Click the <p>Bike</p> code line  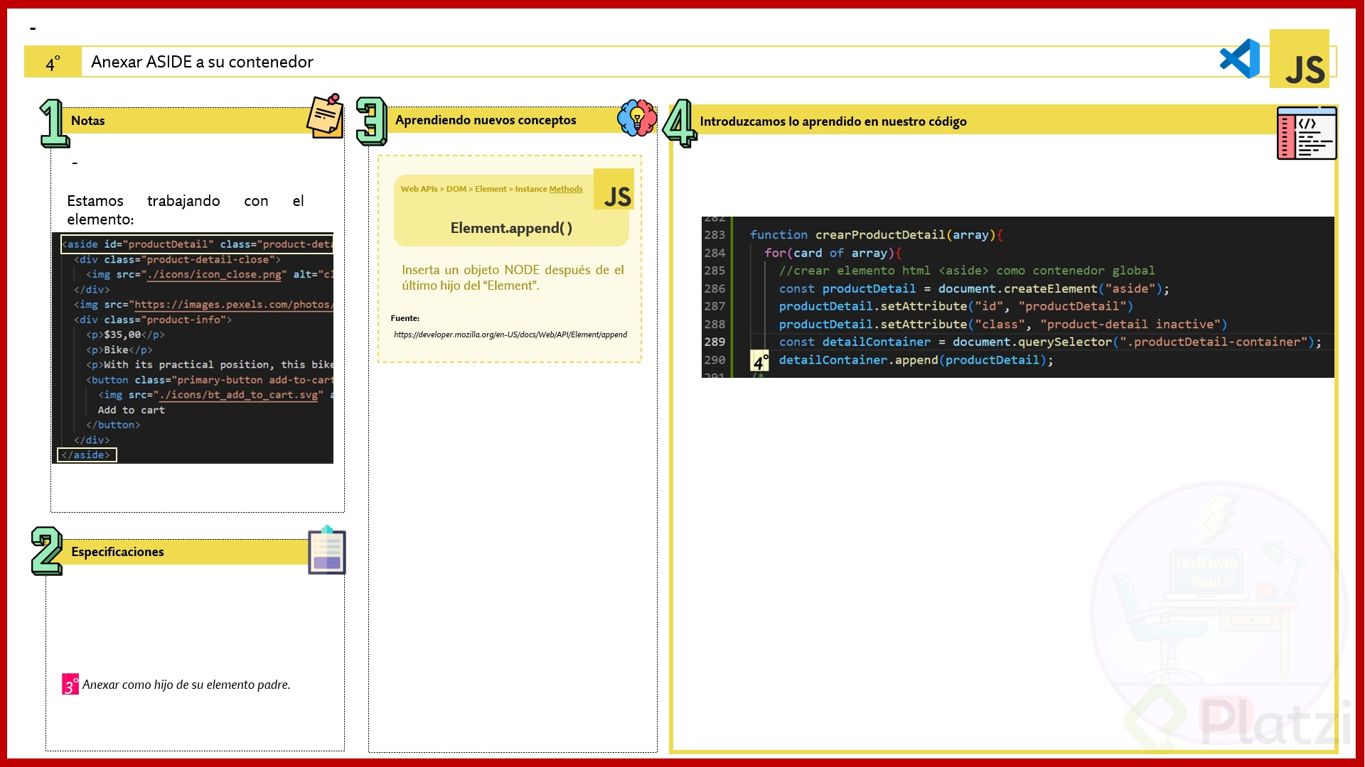point(119,350)
